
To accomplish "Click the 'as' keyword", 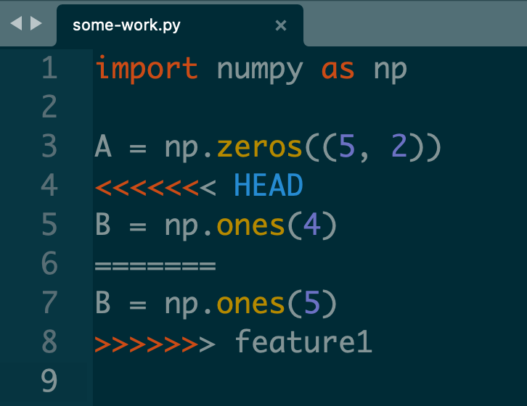I will click(338, 69).
